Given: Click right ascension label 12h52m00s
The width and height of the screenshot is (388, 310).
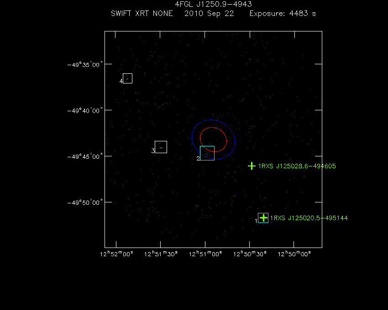Looking at the screenshot, I should 116,254.
